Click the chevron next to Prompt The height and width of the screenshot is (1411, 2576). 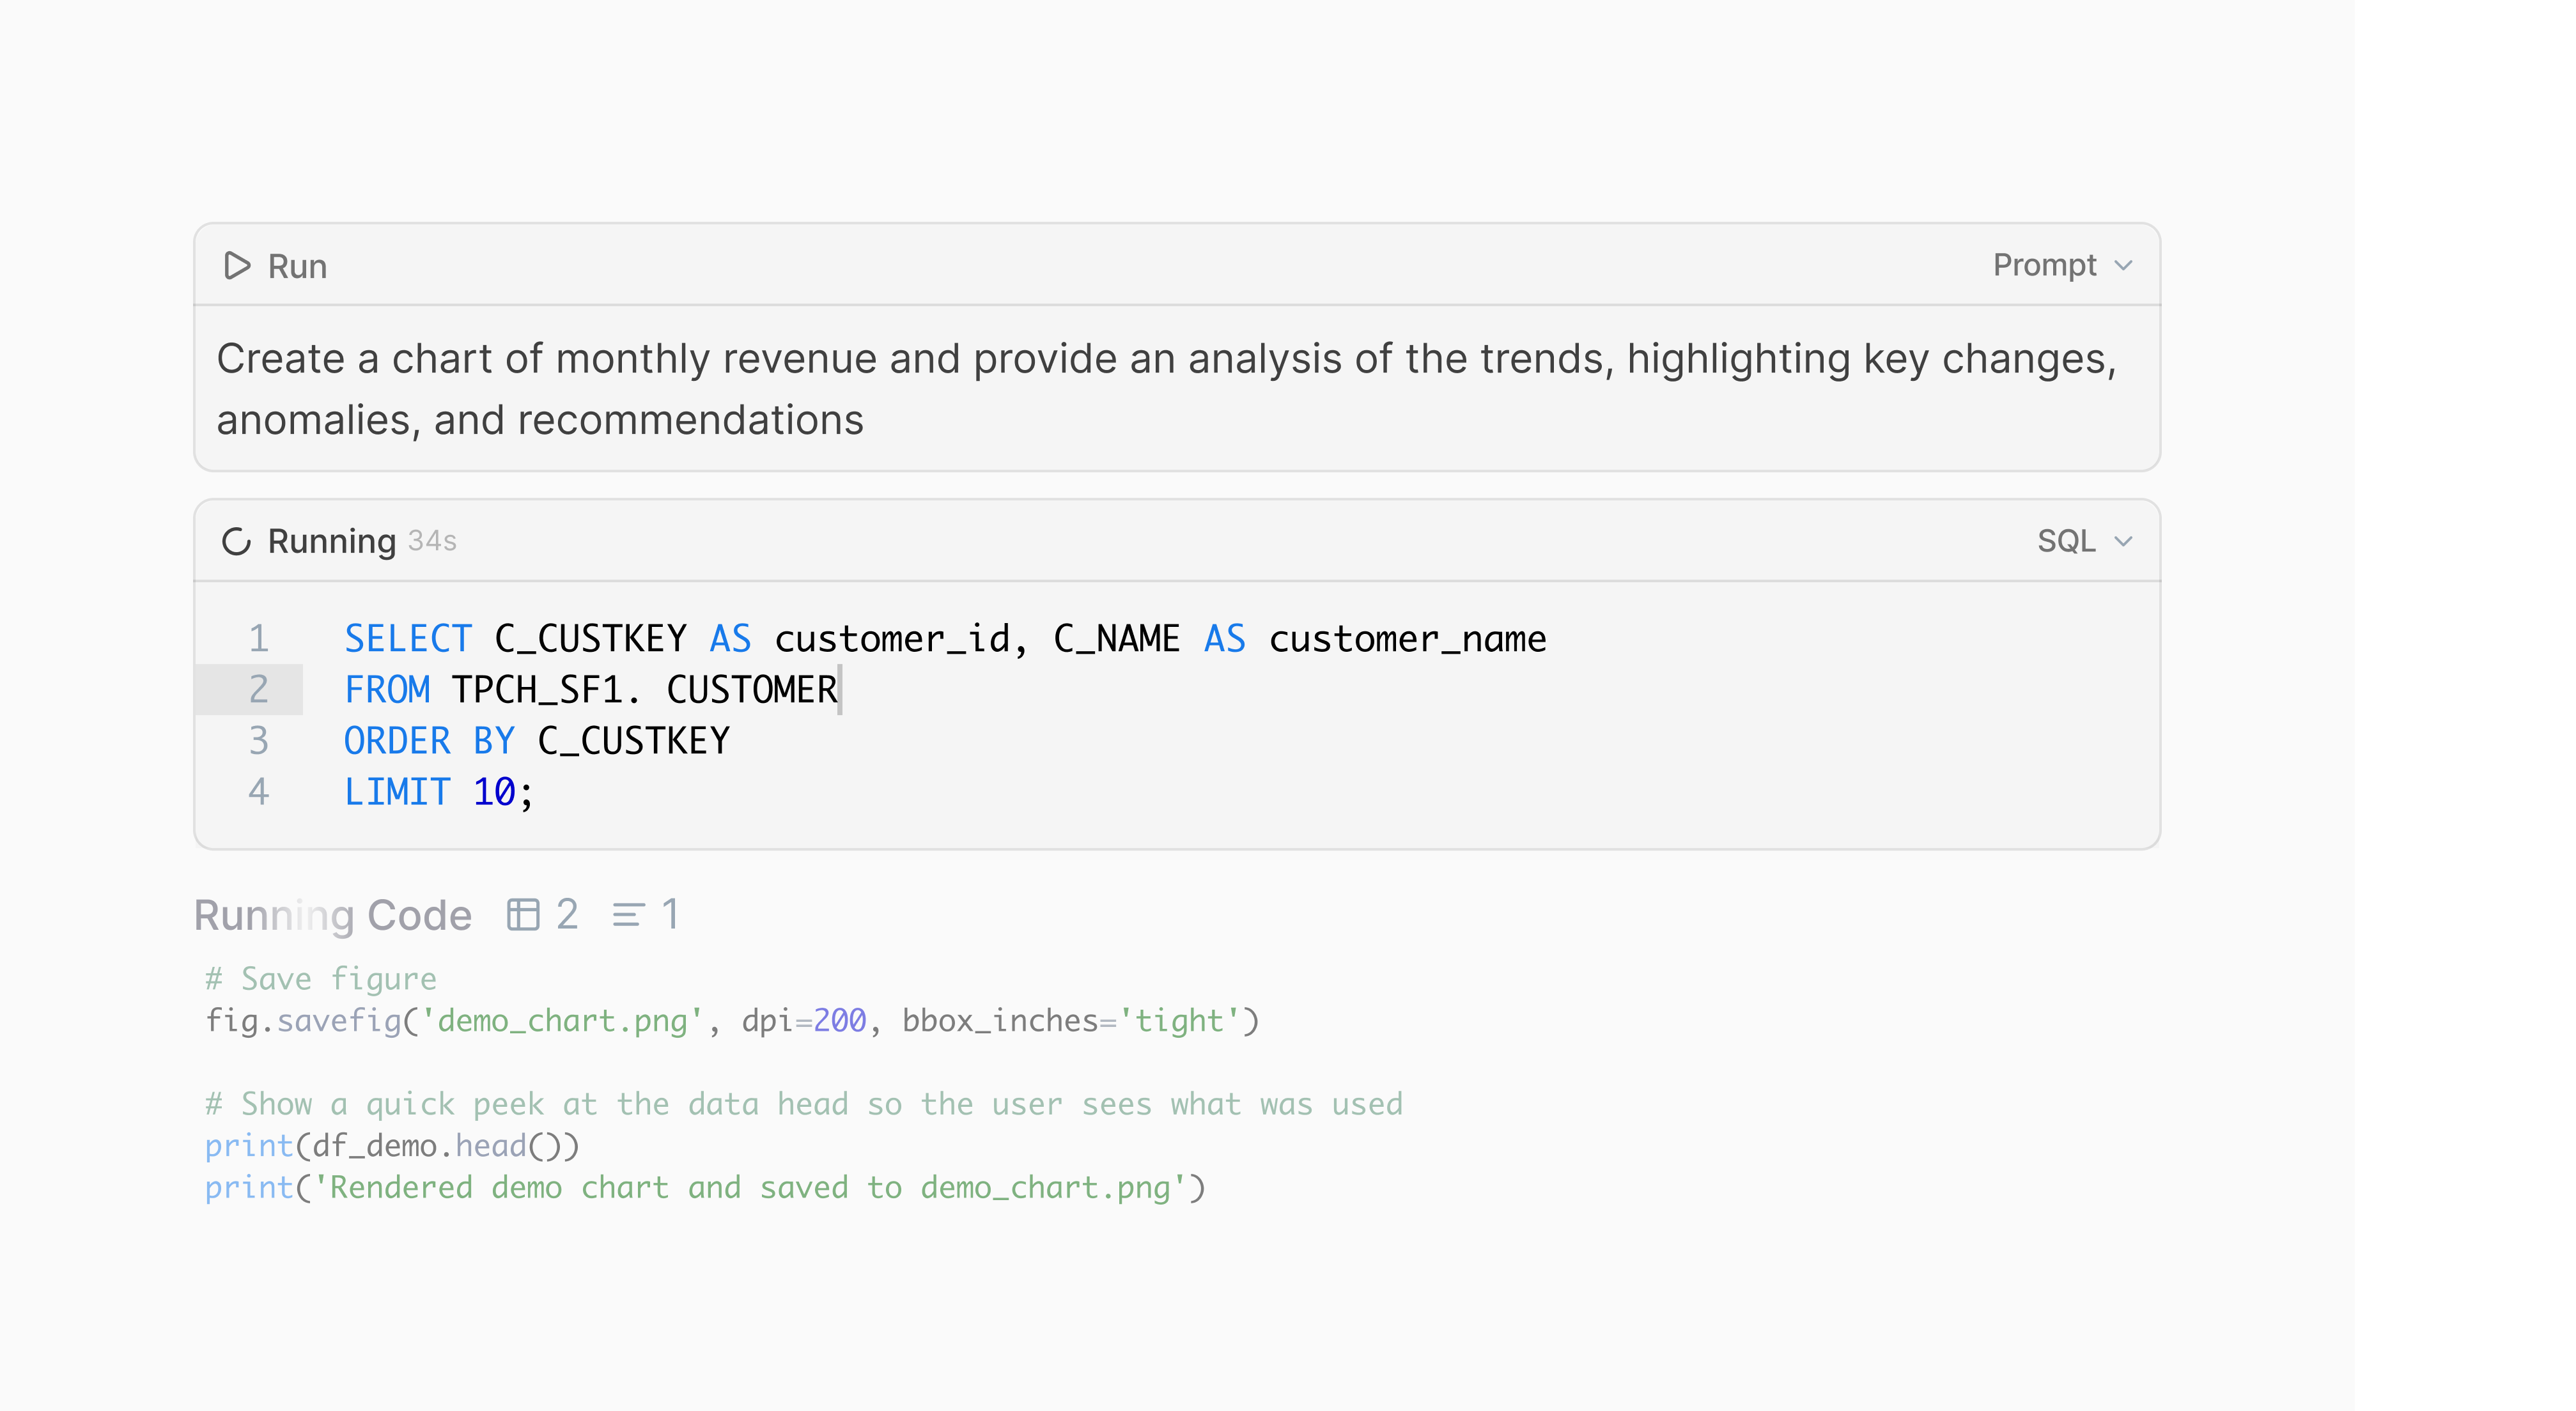coord(2123,266)
